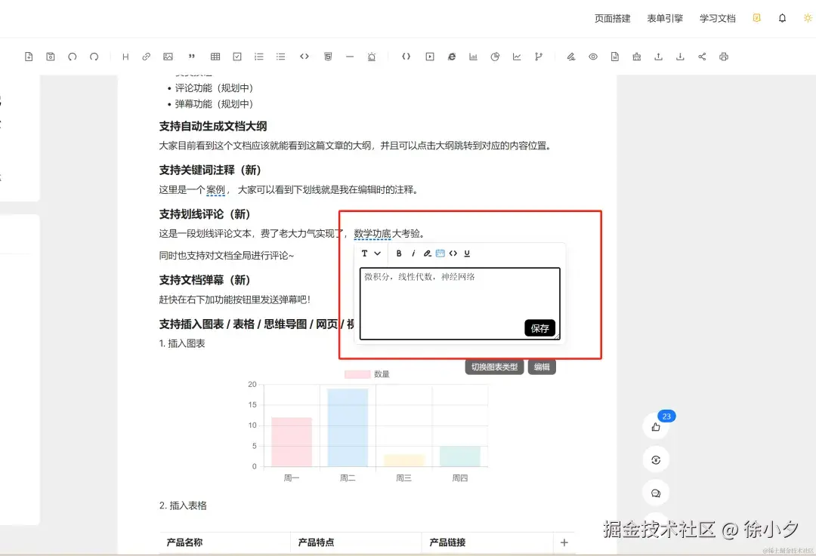This screenshot has width=816, height=556.
Task: Select the insert image icon
Action: tap(168, 56)
